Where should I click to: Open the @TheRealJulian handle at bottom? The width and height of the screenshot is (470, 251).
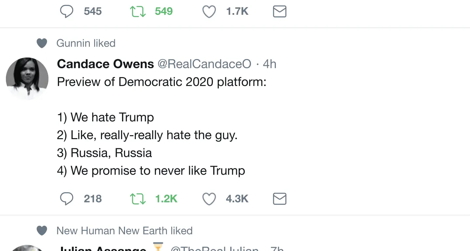pyautogui.click(x=215, y=249)
